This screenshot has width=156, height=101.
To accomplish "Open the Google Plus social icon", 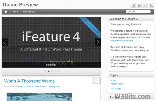I will click(x=145, y=5).
